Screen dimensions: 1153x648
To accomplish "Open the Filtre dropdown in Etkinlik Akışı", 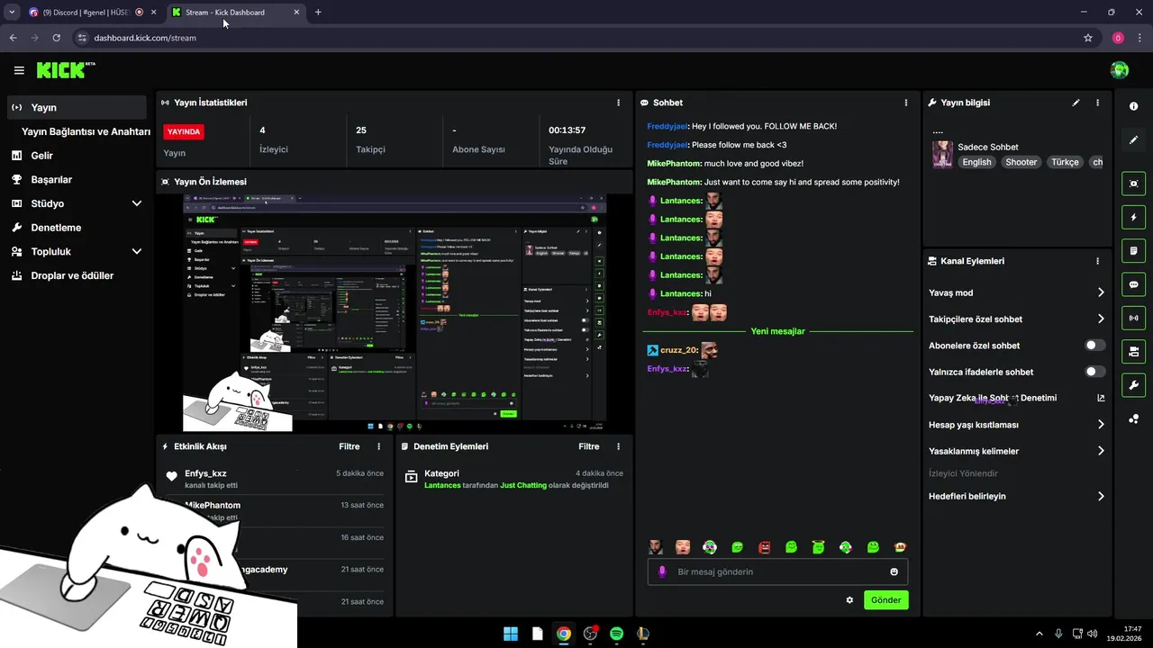I will click(350, 446).
